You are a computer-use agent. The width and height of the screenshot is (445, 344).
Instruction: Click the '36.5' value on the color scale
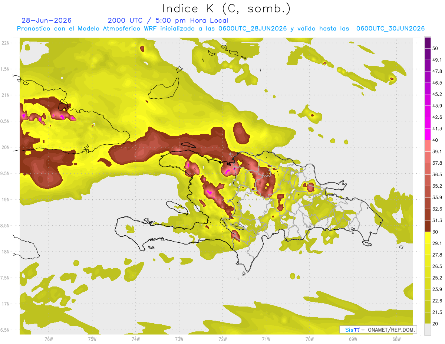click(x=437, y=174)
